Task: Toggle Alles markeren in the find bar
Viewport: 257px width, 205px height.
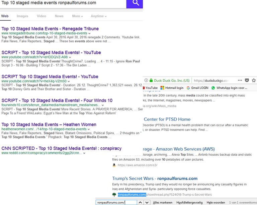Action: tap(163, 203)
